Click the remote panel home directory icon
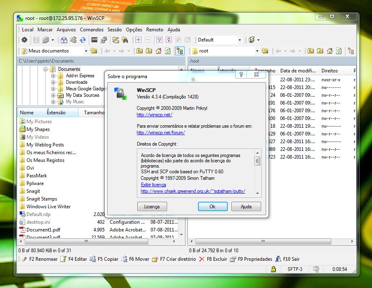 (x=329, y=51)
